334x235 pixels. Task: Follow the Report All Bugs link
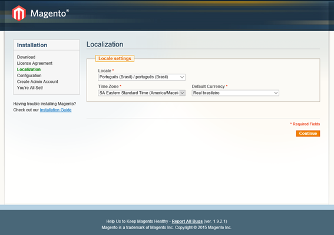click(x=187, y=221)
